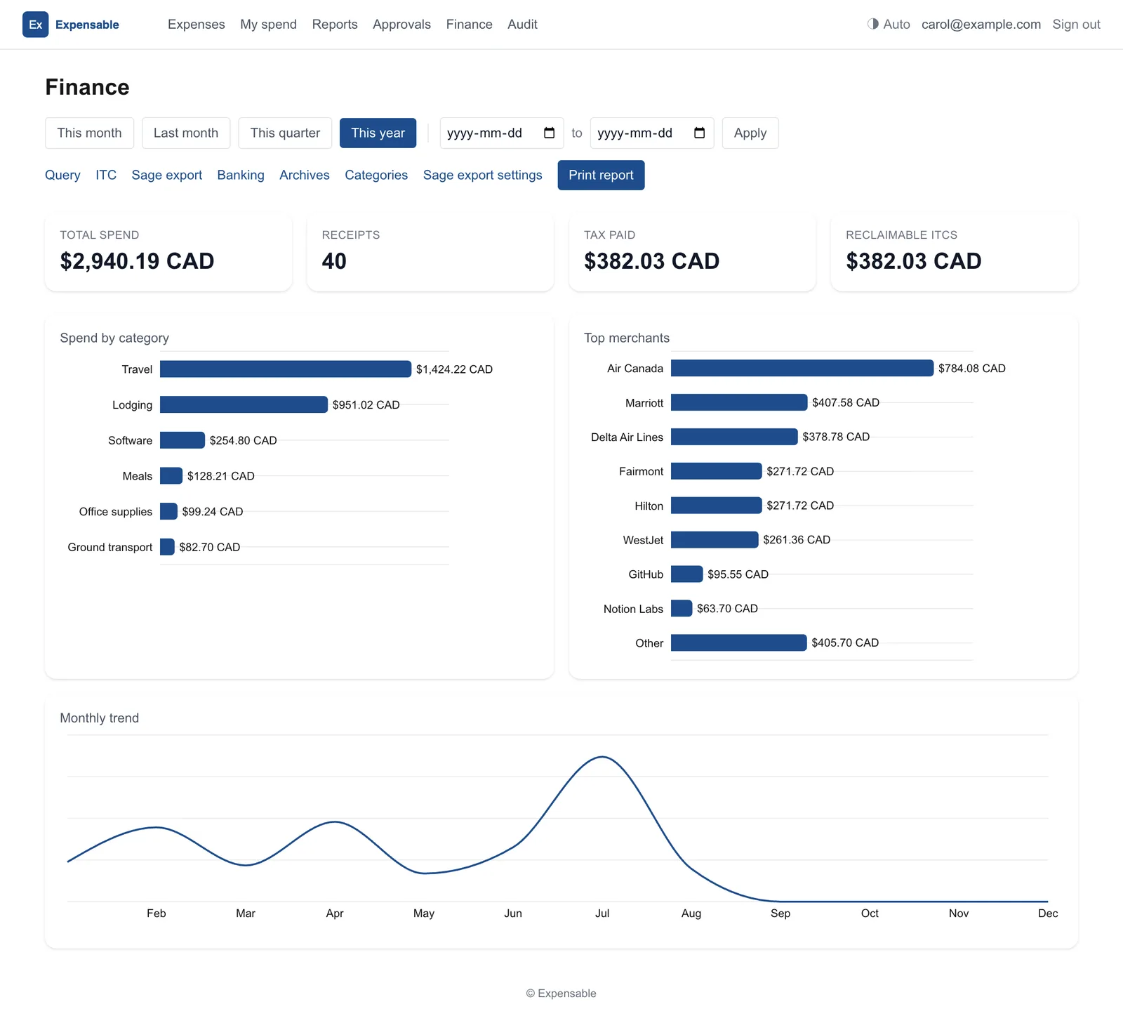Open the Approvals nav item
1123x1016 pixels.
tap(401, 25)
